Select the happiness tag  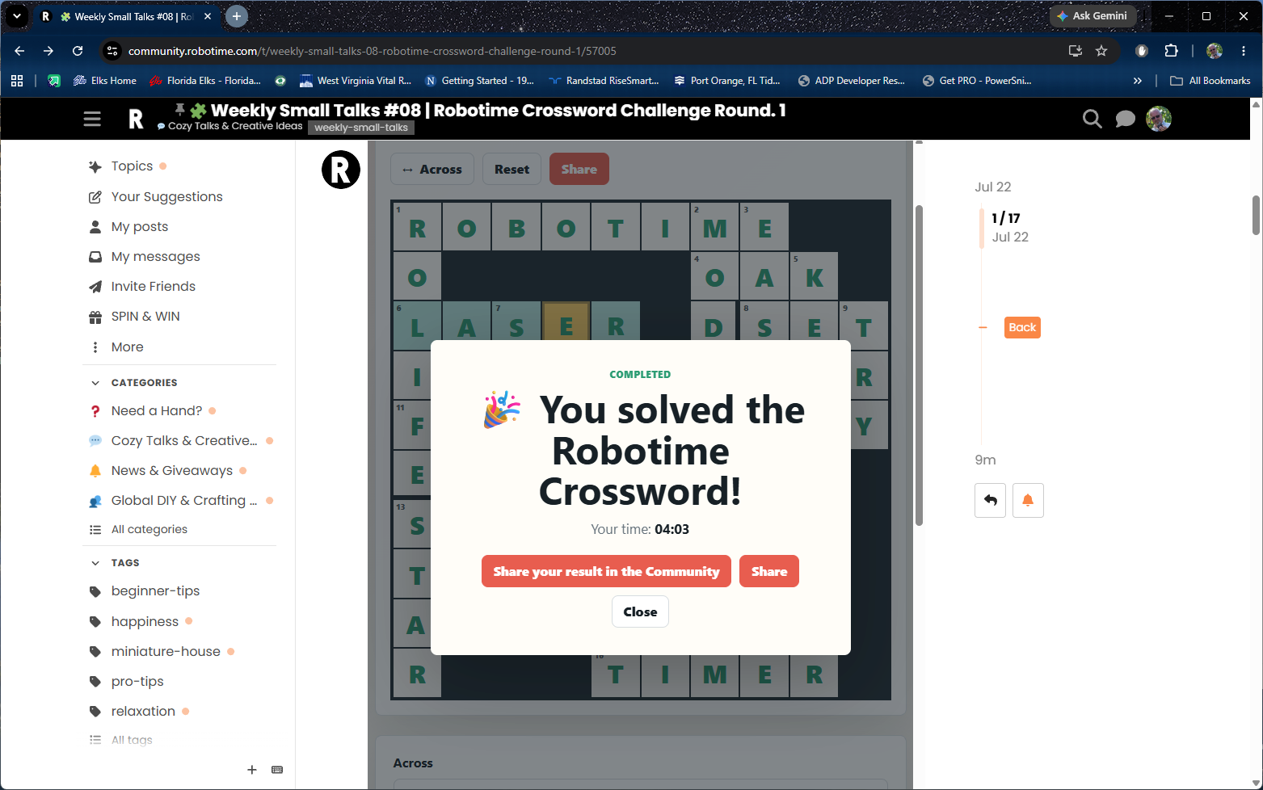coord(145,622)
